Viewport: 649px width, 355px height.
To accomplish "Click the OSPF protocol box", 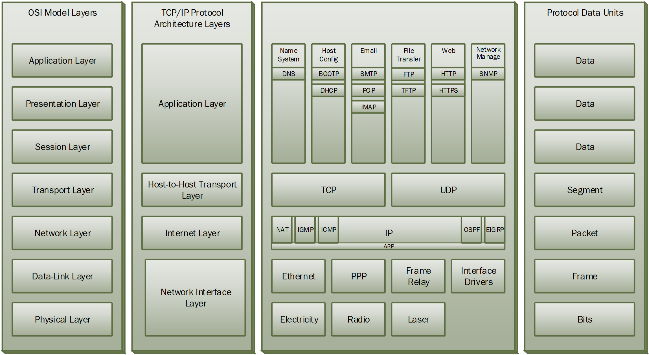I will 472,230.
